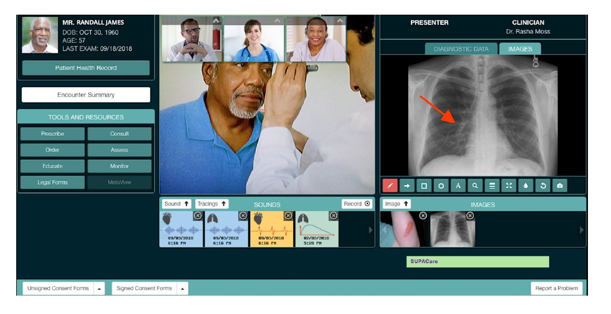Take a snapshot with camera icon
Screen dimensions: 611x314
[560, 186]
